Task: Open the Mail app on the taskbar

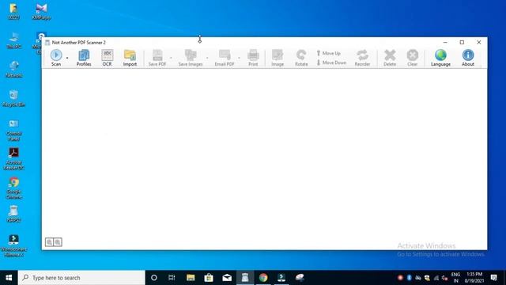Action: pyautogui.click(x=227, y=278)
